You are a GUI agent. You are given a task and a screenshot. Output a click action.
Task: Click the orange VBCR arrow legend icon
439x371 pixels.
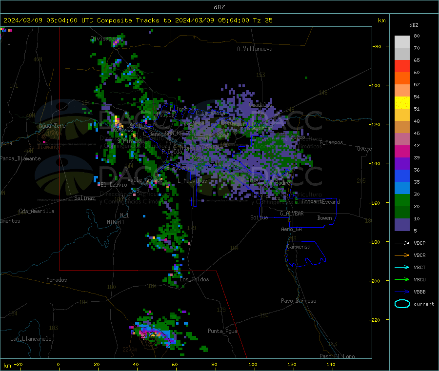tap(402, 255)
